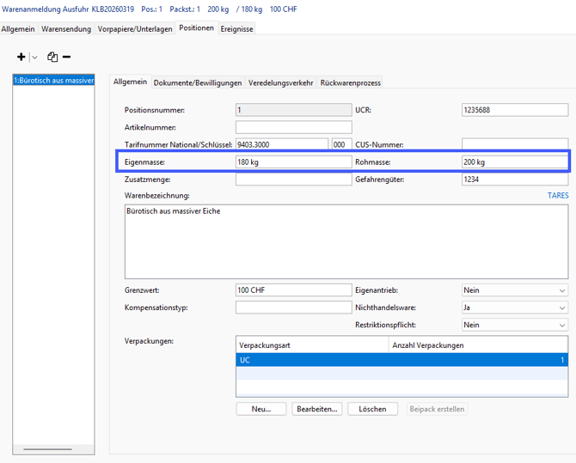The image size is (576, 463).
Task: Switch to the Warensendung tab
Action: pos(67,28)
